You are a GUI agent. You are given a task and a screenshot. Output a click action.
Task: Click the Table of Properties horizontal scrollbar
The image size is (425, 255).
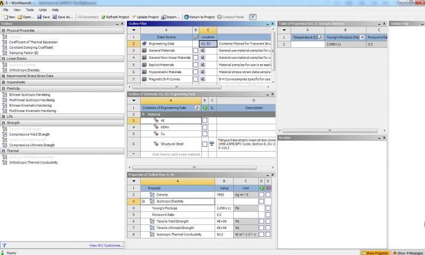click(330, 130)
